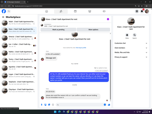Open the Facebook home logo

click(x=4, y=11)
